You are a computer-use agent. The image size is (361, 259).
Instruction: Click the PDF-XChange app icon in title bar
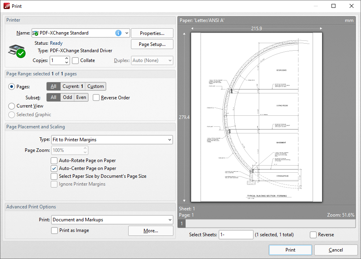7,6
